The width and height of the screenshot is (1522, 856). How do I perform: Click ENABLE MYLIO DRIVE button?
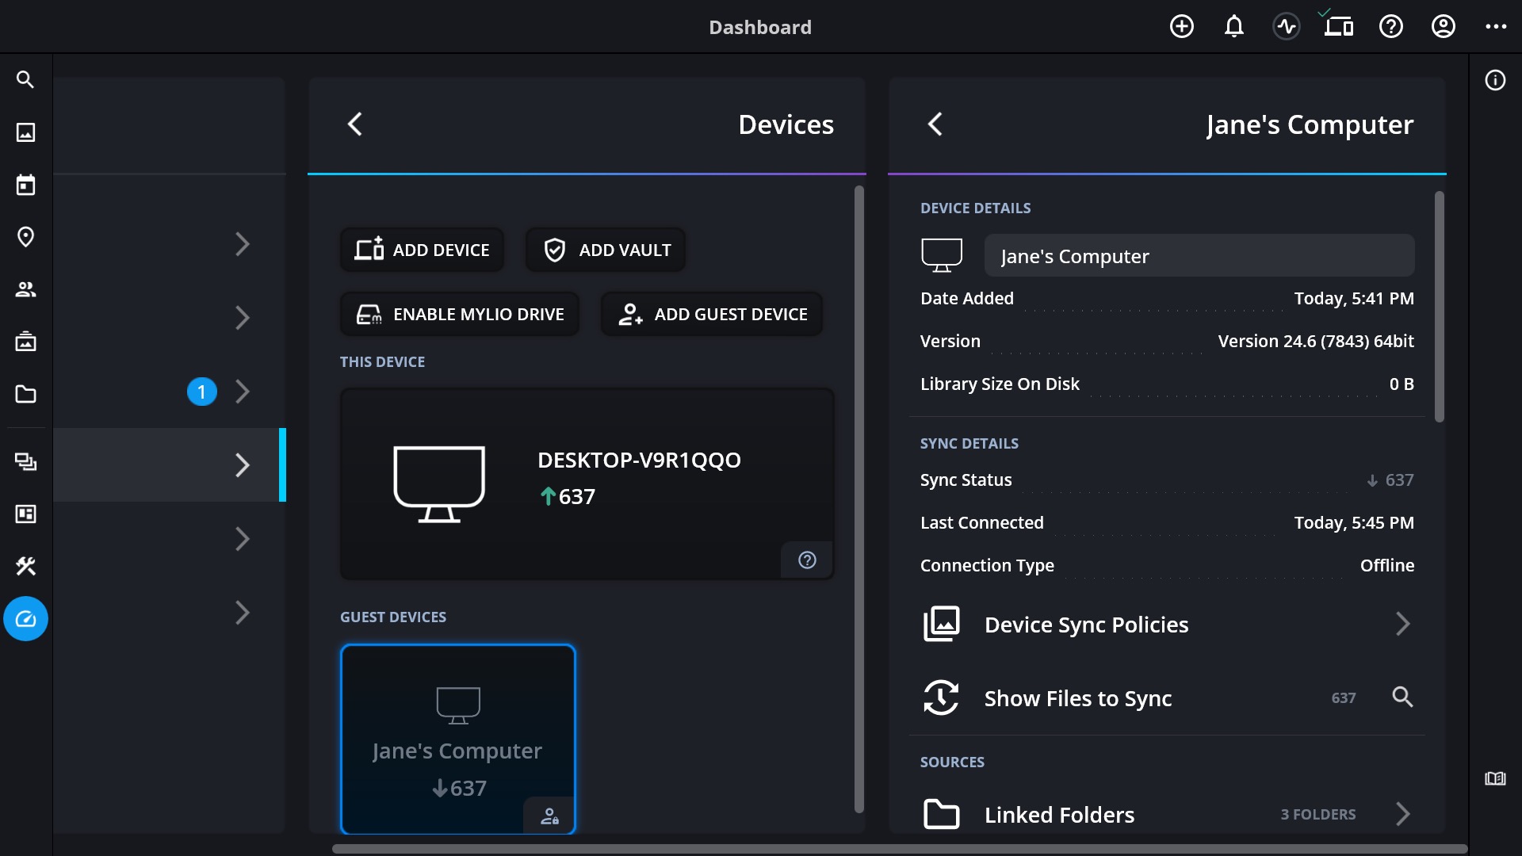pos(460,314)
